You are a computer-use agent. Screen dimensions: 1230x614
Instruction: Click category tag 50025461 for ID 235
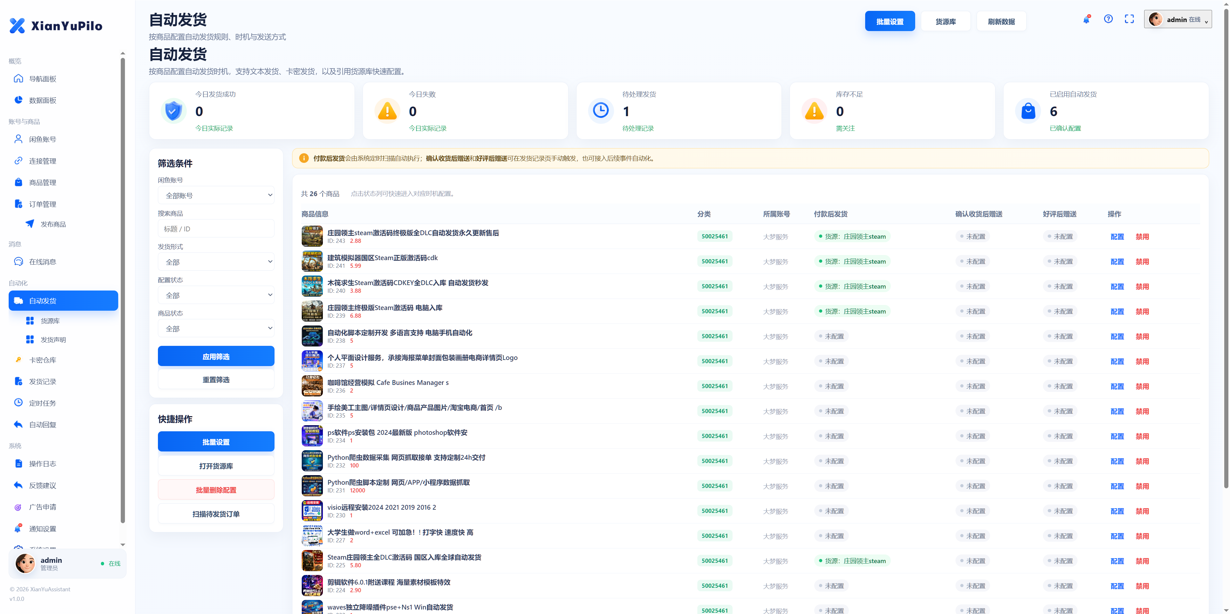coord(714,411)
